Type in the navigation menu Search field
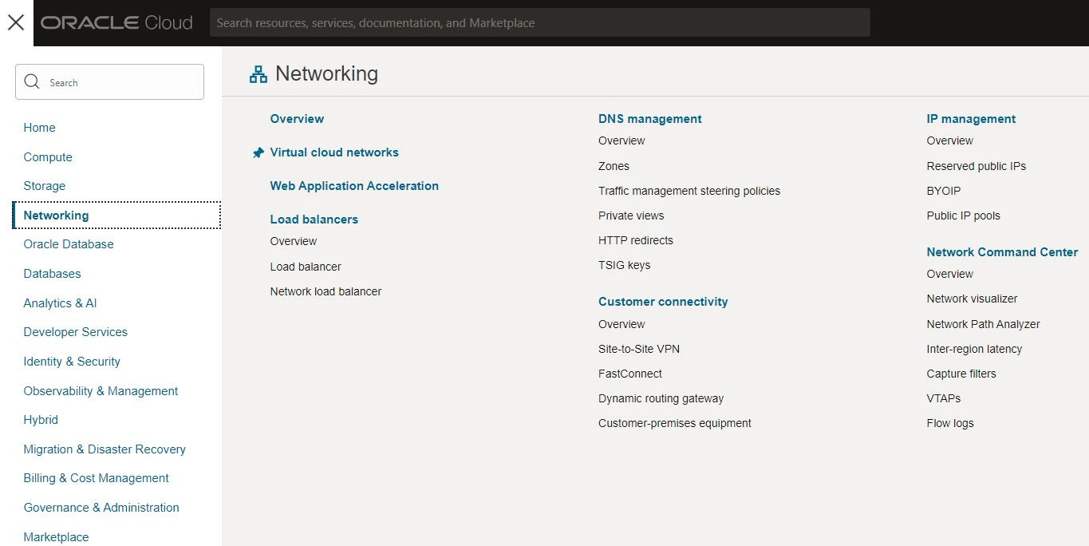The image size is (1089, 546). (x=120, y=82)
